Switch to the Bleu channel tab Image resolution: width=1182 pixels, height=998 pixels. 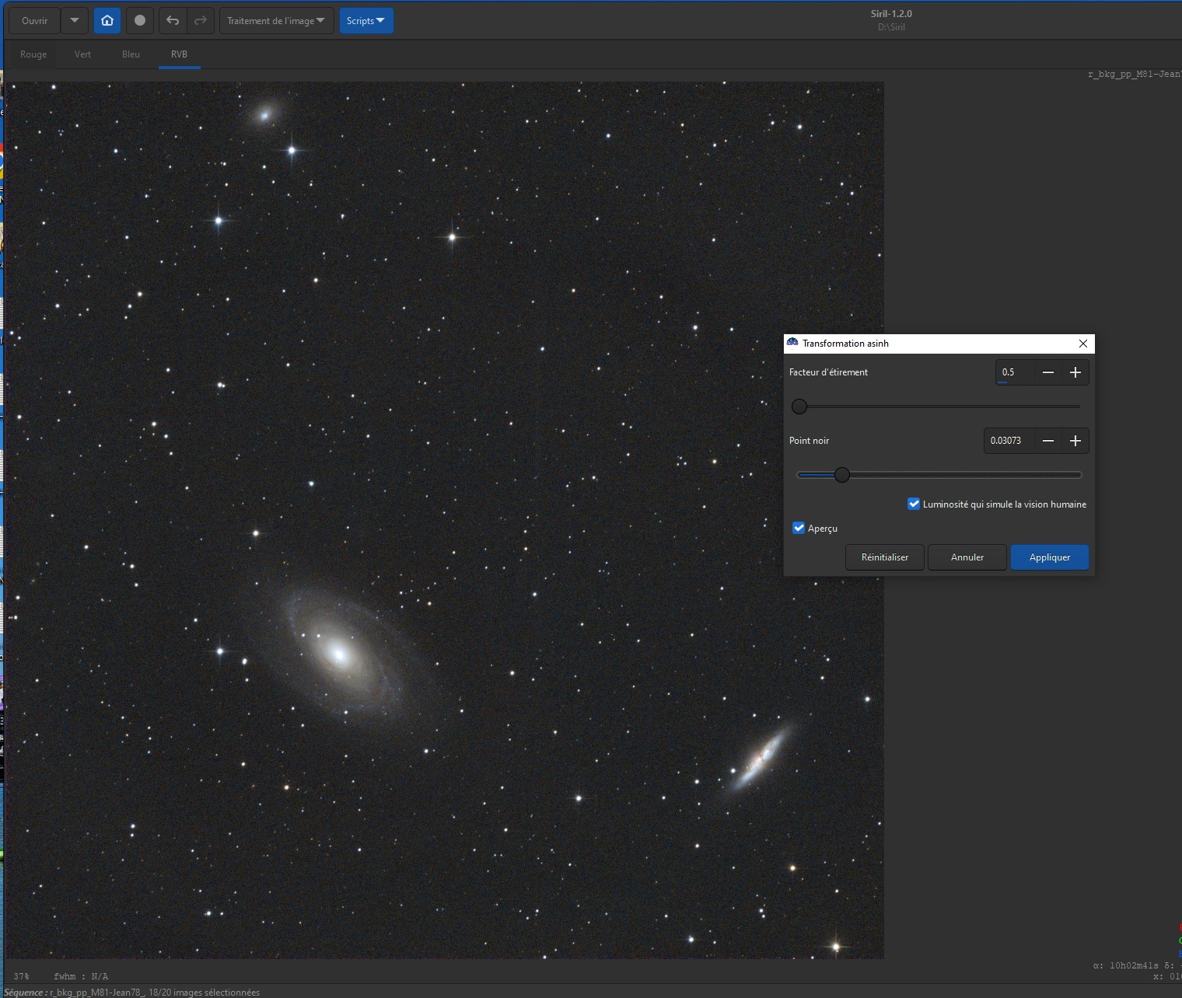tap(131, 54)
